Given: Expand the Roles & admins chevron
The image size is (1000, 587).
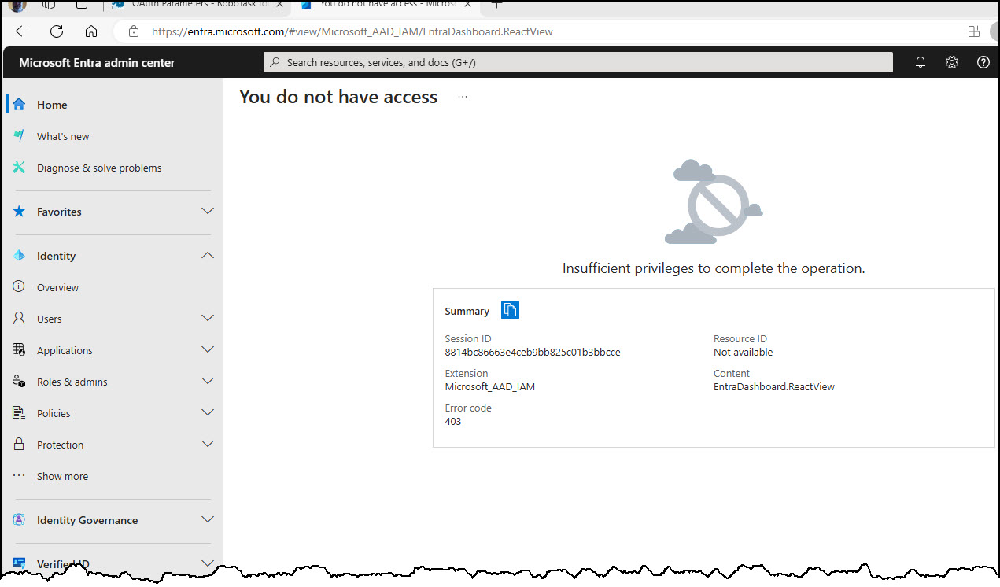Looking at the screenshot, I should [208, 381].
